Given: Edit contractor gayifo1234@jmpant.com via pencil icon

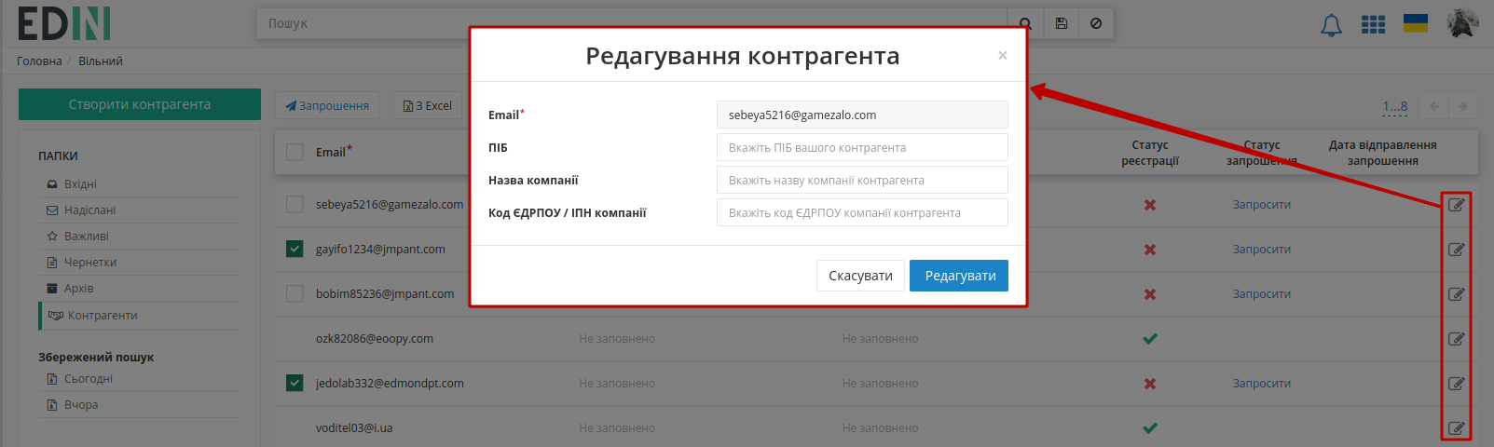Looking at the screenshot, I should point(1456,250).
